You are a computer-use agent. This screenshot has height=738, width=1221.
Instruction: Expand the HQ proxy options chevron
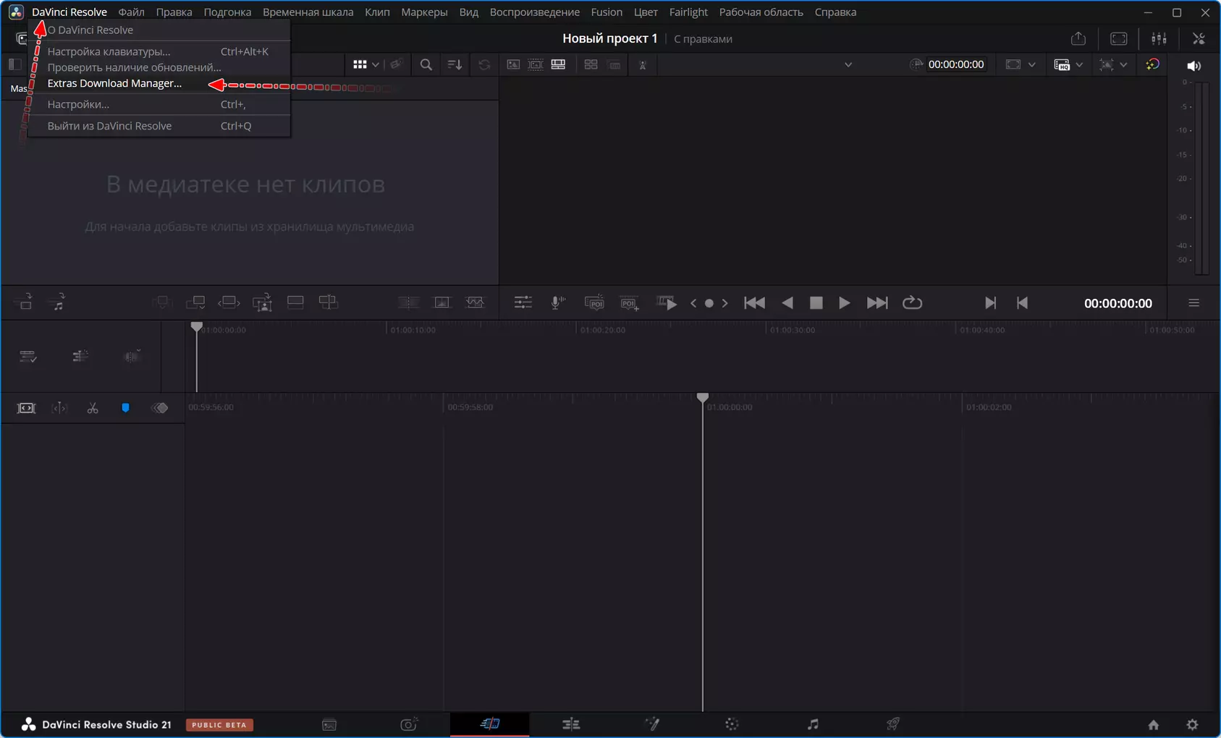pyautogui.click(x=1080, y=64)
